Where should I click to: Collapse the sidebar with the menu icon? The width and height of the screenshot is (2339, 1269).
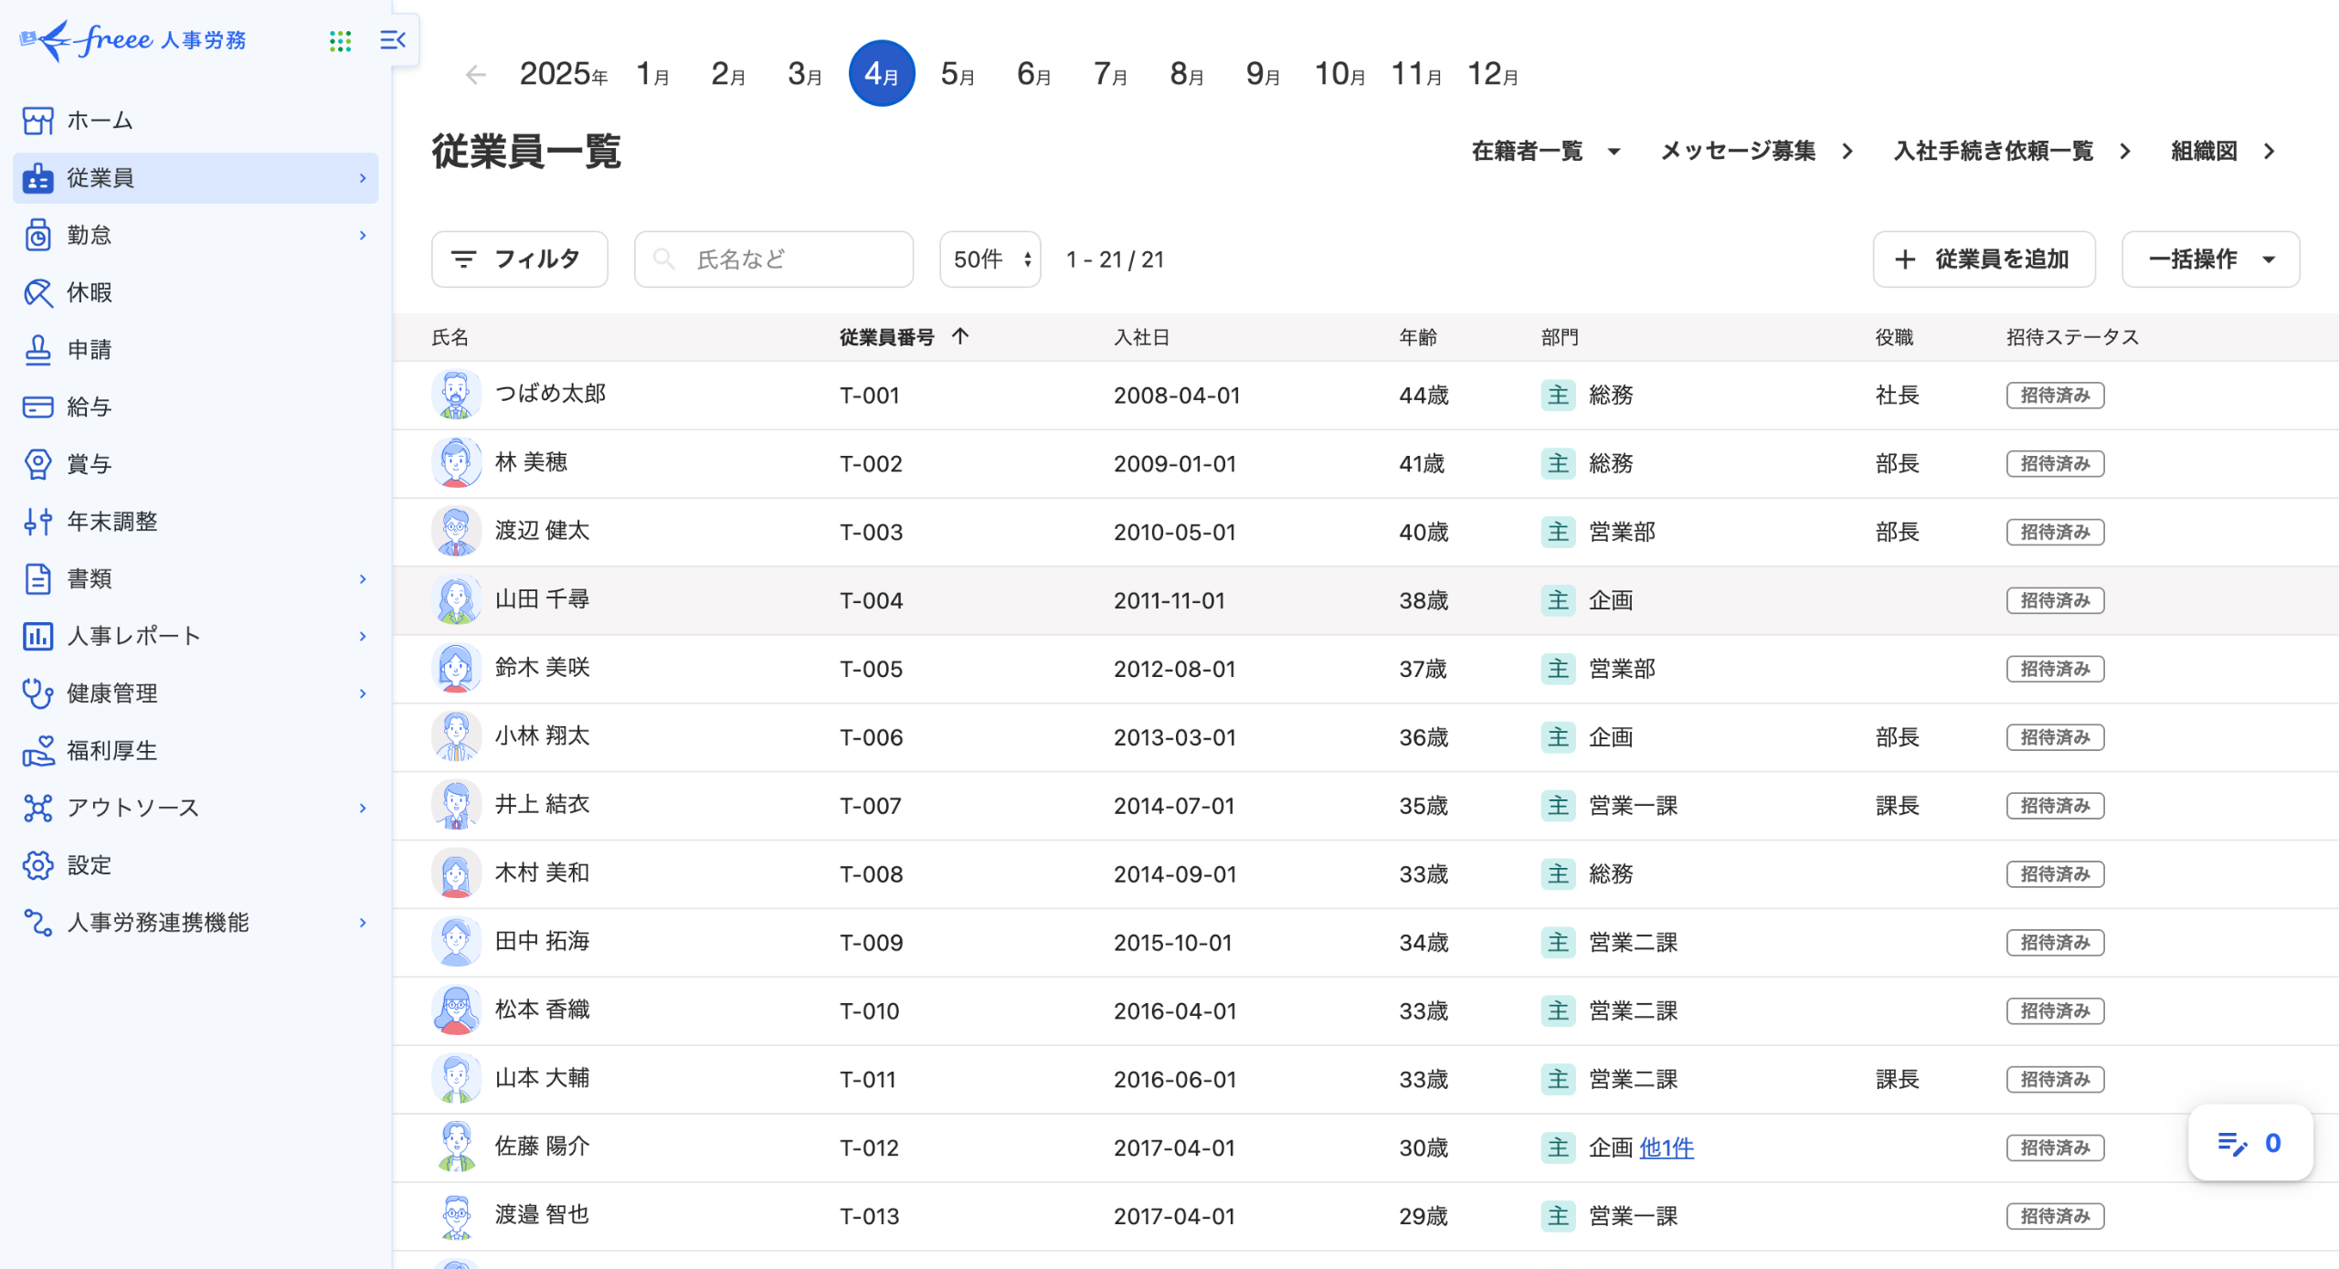click(393, 40)
